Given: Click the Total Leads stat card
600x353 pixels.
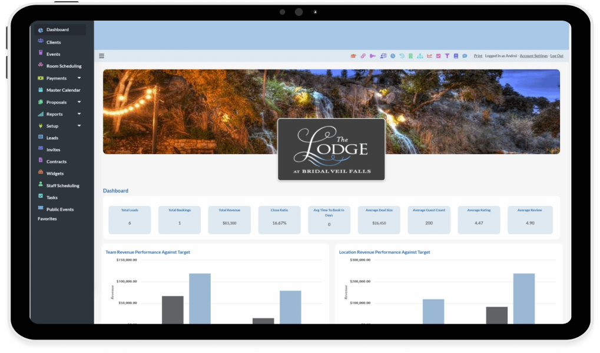Looking at the screenshot, I should click(129, 219).
